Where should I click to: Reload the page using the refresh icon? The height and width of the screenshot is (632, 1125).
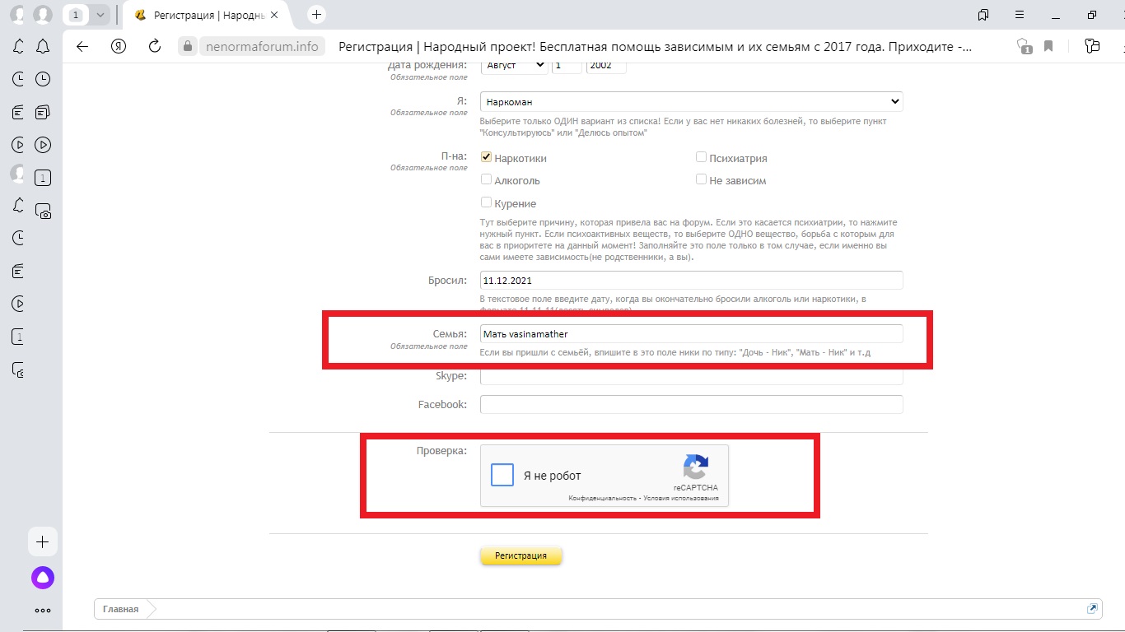tap(154, 46)
